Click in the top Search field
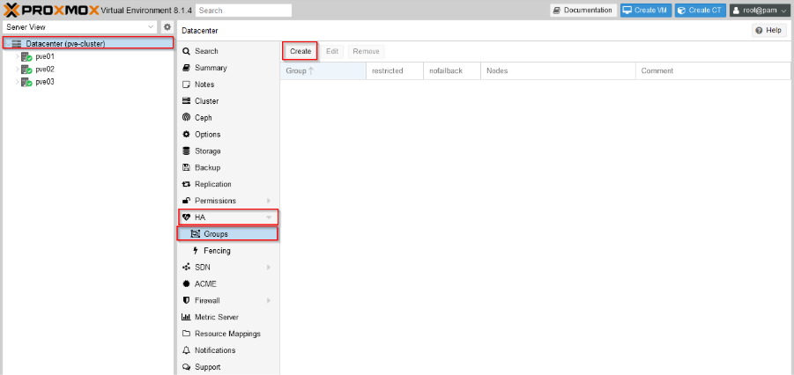The width and height of the screenshot is (794, 375). click(x=243, y=11)
